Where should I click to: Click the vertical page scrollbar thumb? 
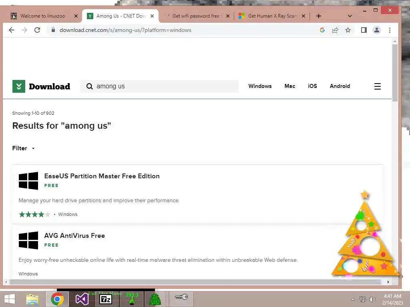(395, 73)
